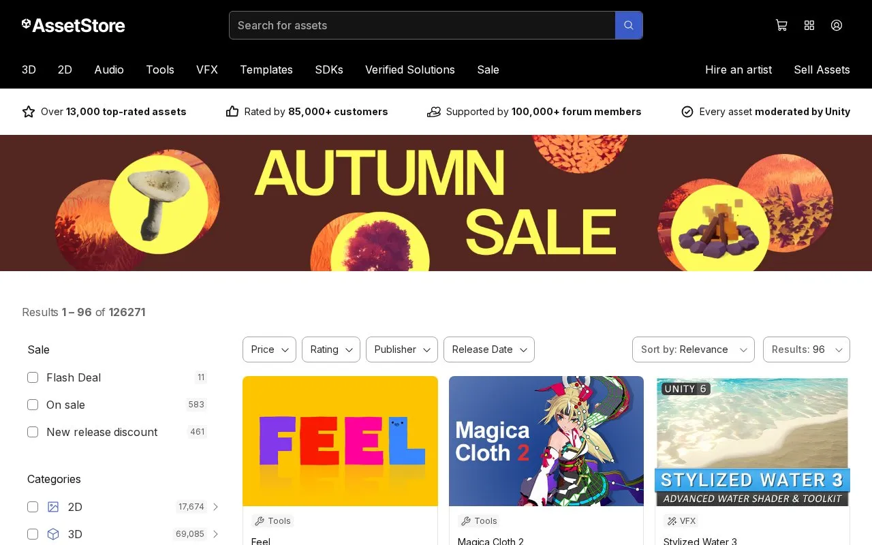872x545 pixels.
Task: Check the On sale filter
Action: tap(33, 405)
